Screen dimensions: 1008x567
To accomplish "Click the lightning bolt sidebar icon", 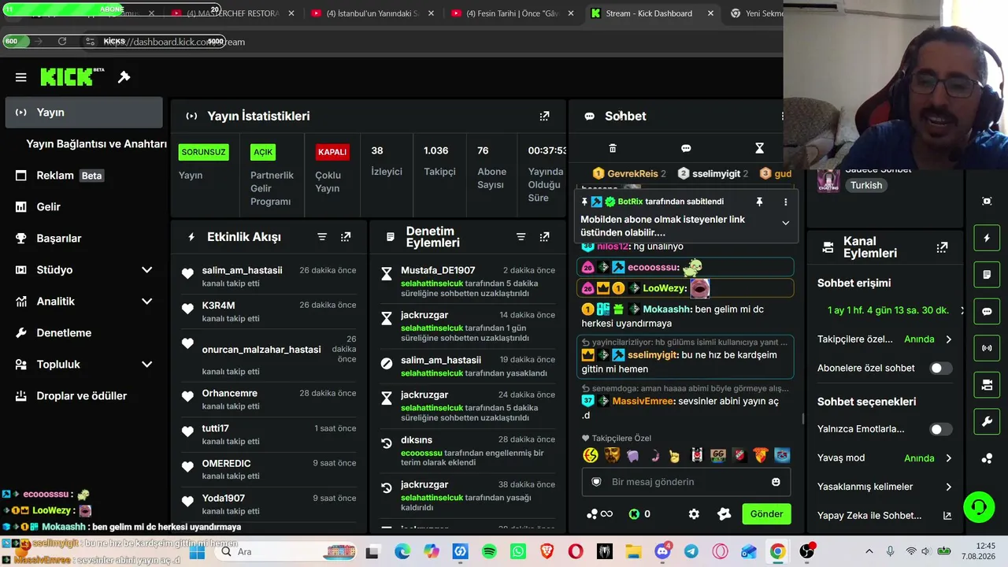I will tap(987, 238).
